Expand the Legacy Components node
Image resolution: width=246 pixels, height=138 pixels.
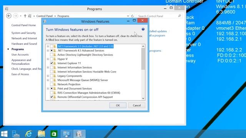(x=48, y=76)
